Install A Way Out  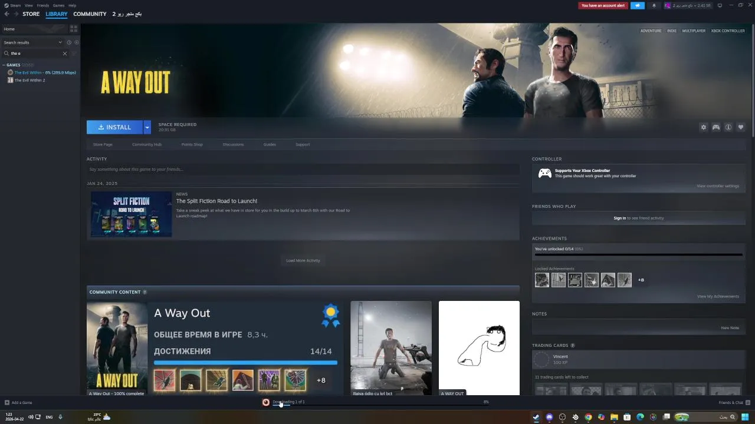click(x=114, y=127)
